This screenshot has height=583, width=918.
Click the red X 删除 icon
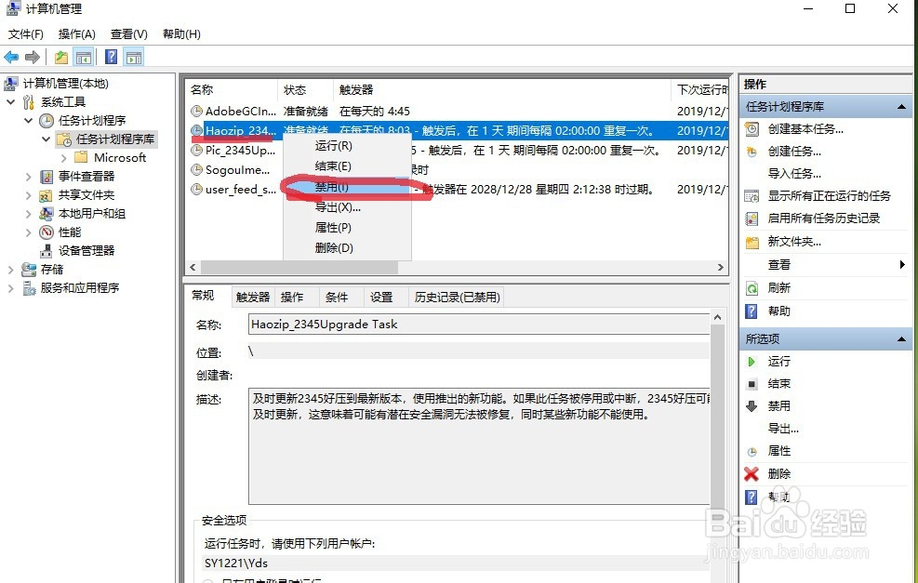tap(752, 473)
